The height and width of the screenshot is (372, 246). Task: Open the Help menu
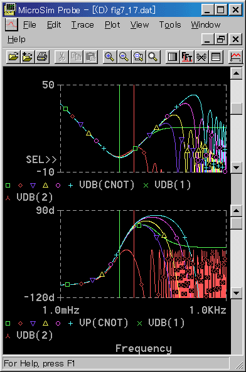click(16, 39)
